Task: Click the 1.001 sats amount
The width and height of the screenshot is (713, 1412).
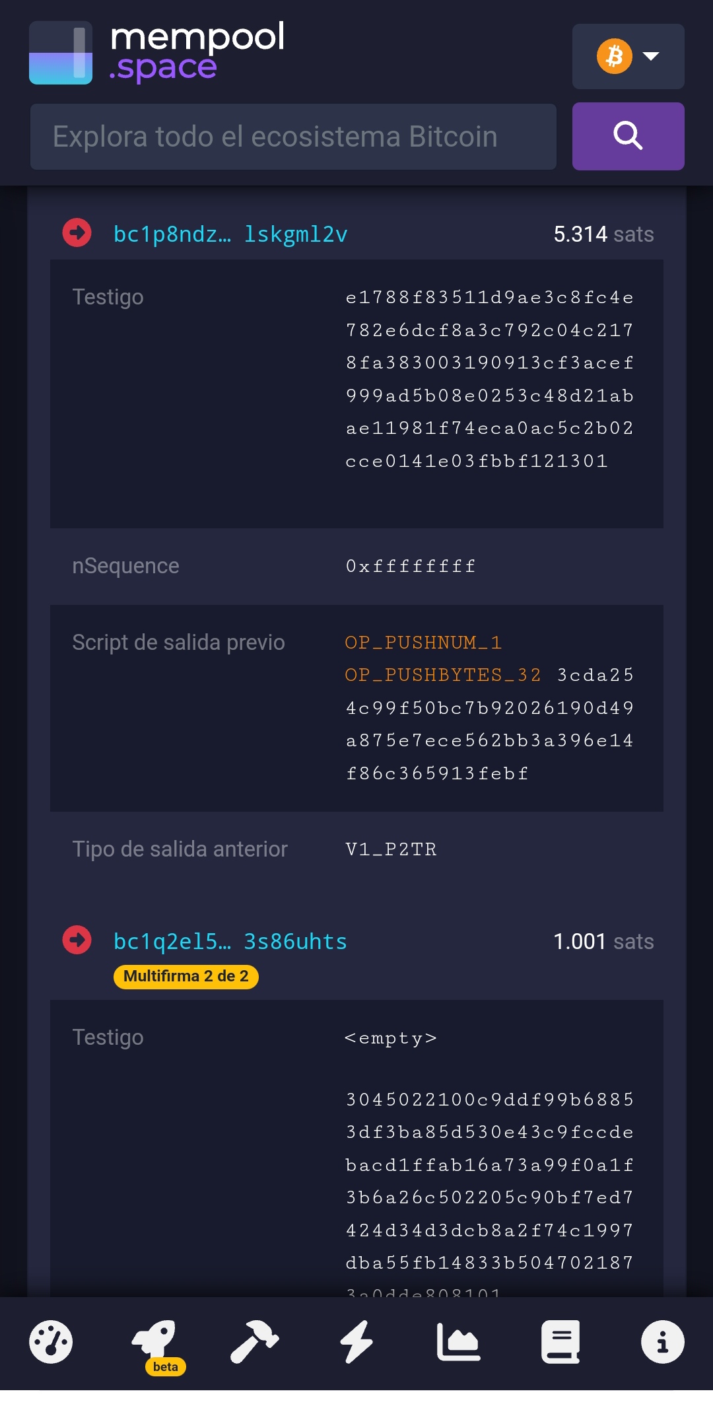Action: (x=603, y=941)
